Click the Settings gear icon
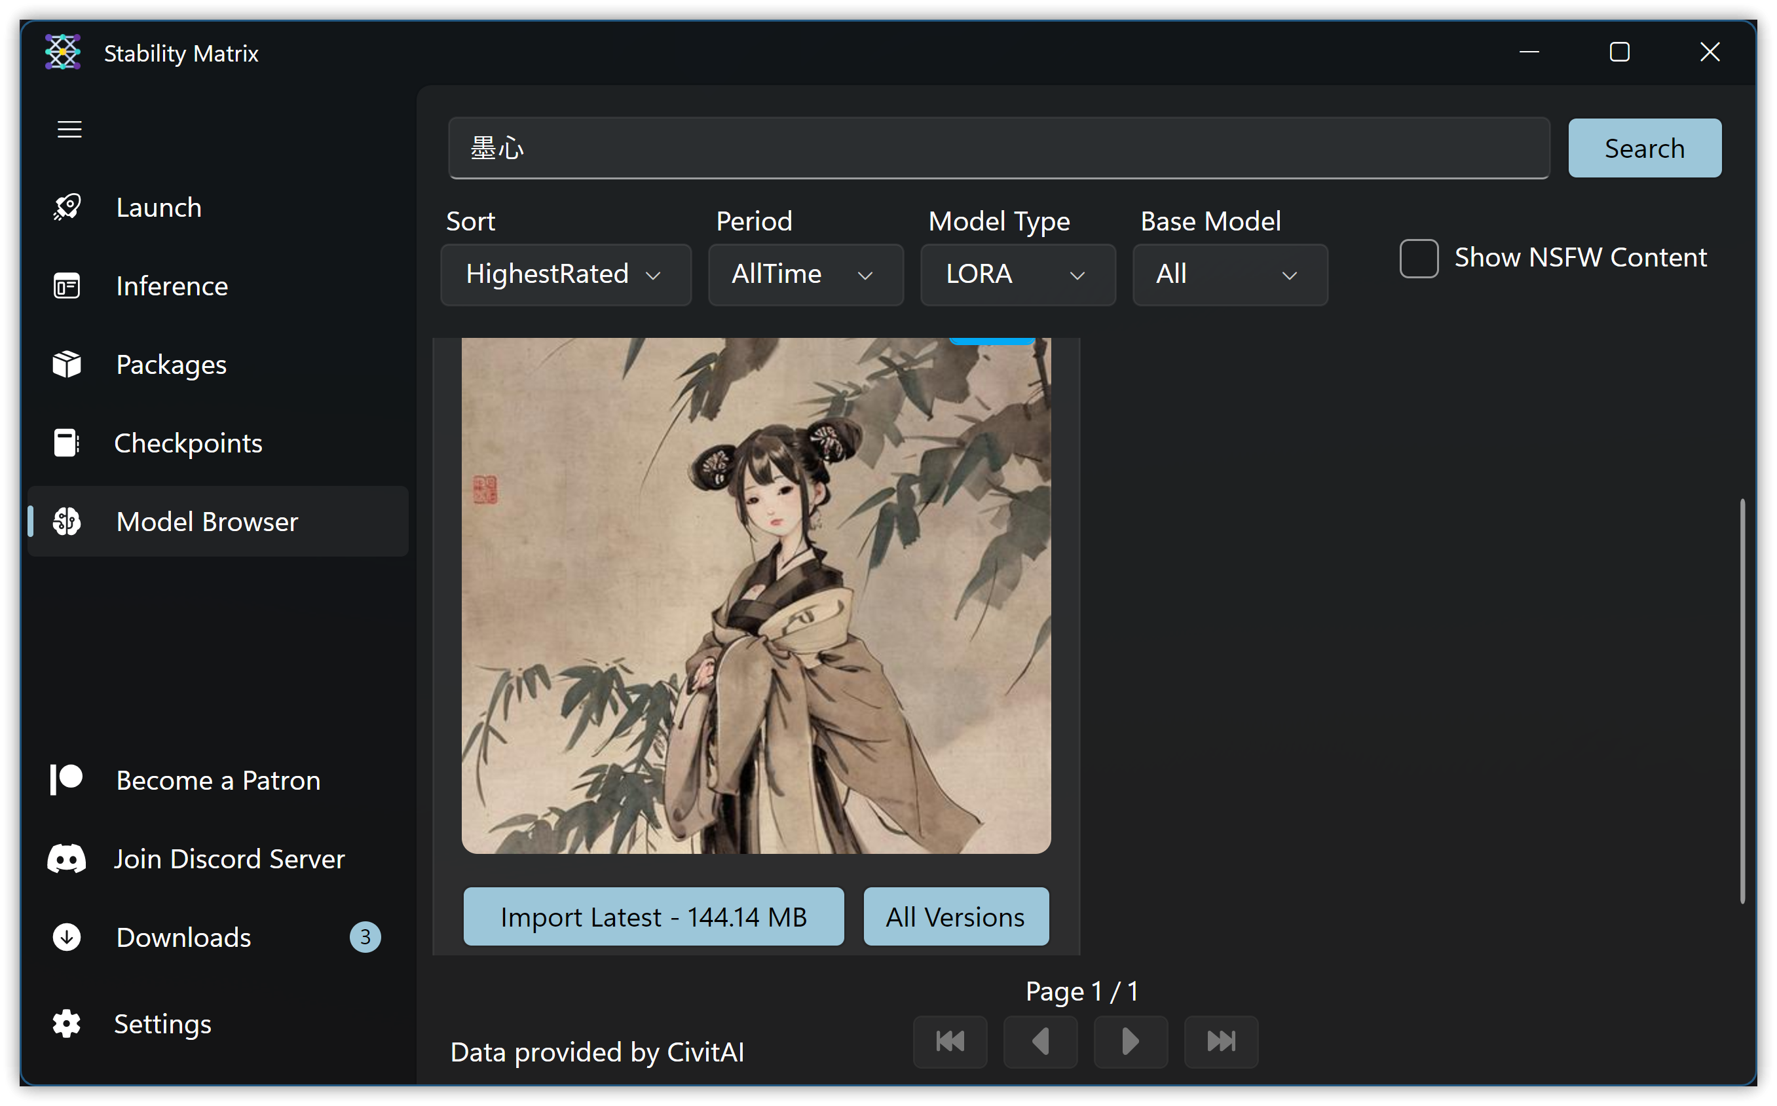This screenshot has height=1106, width=1777. point(67,1023)
